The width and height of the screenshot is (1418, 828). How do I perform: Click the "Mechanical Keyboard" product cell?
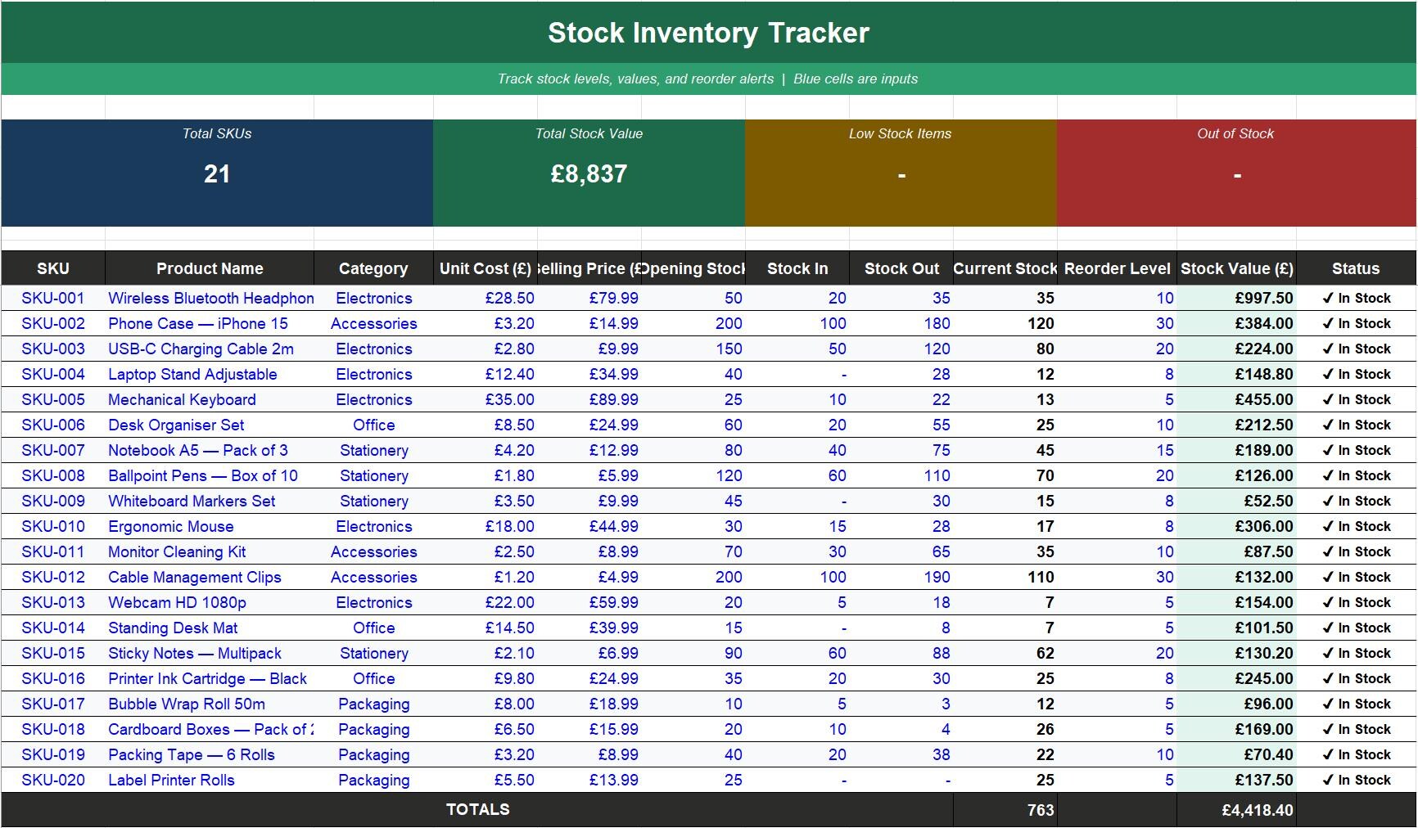tap(210, 400)
